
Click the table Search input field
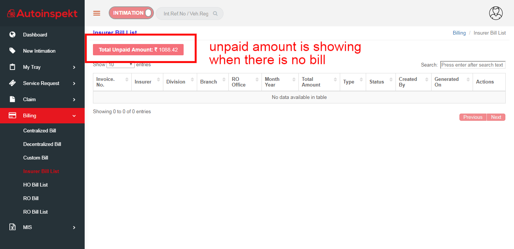pos(472,65)
